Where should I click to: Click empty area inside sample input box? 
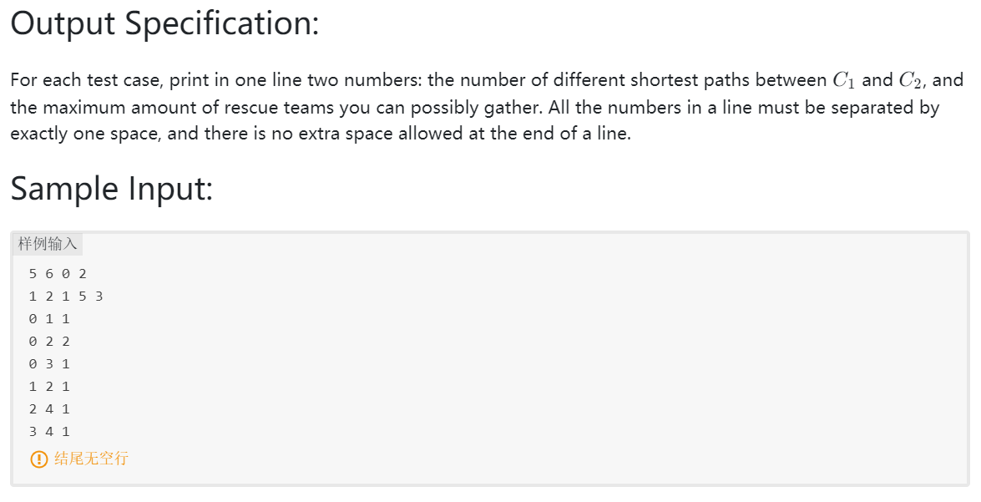[532, 363]
